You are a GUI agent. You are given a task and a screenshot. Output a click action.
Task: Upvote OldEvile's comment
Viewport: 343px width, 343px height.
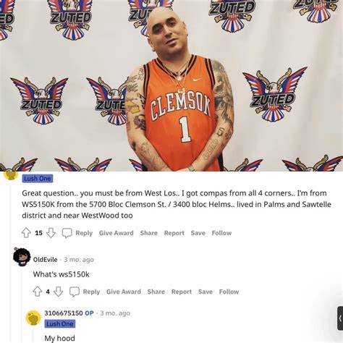pyautogui.click(x=38, y=292)
